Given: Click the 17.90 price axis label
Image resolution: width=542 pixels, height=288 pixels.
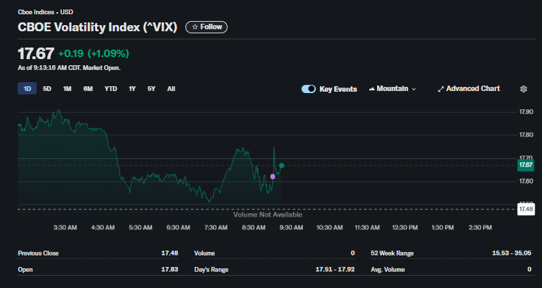Looking at the screenshot, I should [x=526, y=111].
